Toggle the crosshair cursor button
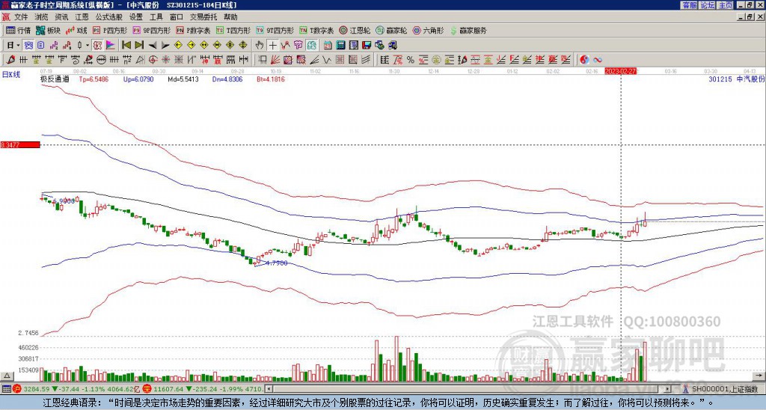The width and height of the screenshot is (766, 410). [272, 45]
